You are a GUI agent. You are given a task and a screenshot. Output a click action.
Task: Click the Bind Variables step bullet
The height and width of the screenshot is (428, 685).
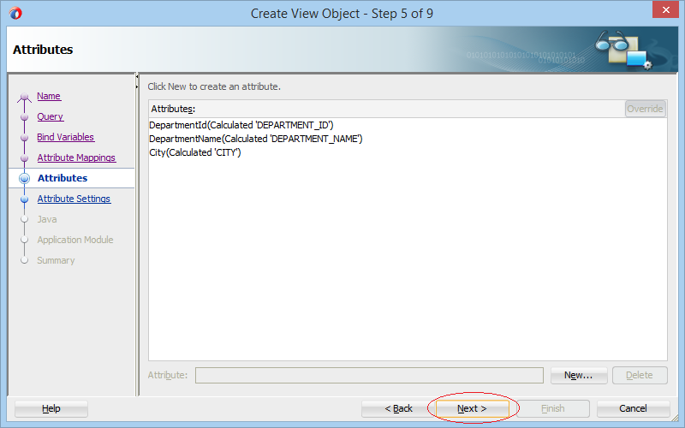coord(25,138)
